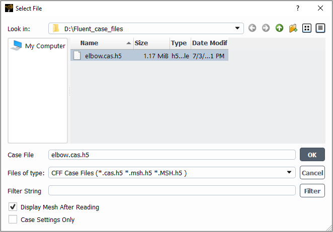Click the Filter button
This screenshot has width=333, height=232.
click(x=312, y=191)
